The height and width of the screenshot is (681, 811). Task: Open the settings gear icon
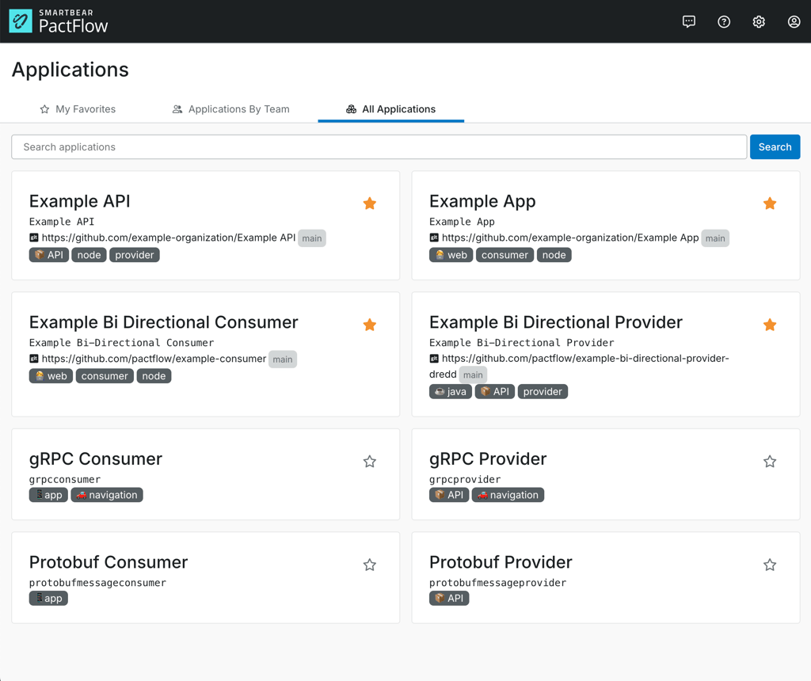coord(759,21)
